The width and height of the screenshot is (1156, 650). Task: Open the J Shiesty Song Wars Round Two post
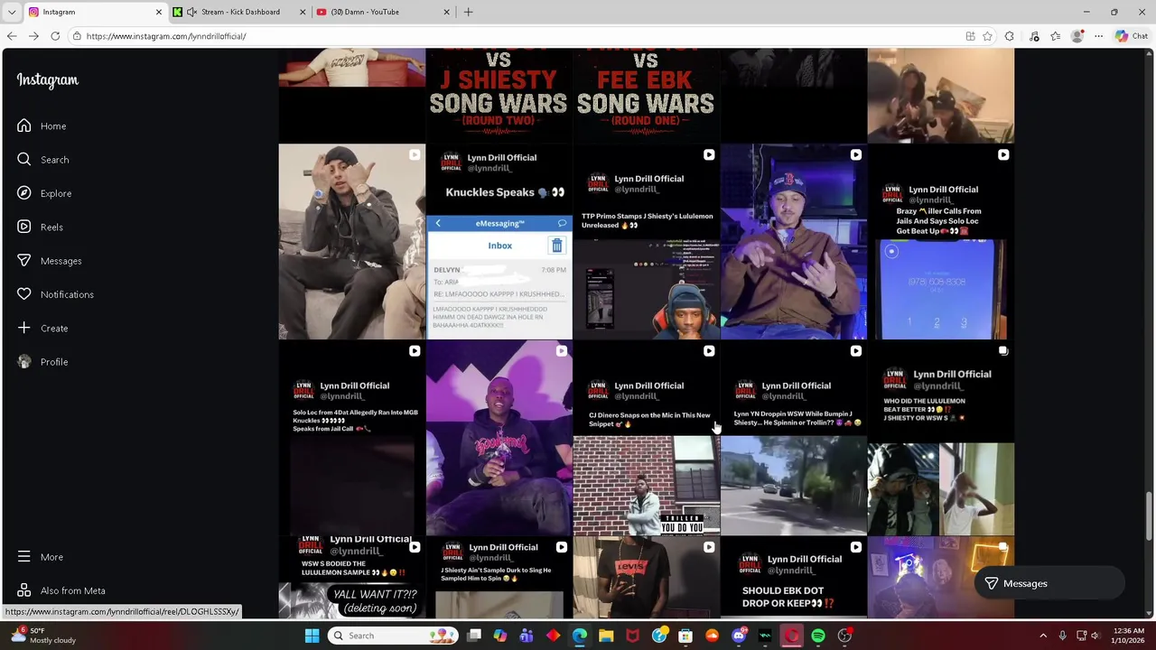(499, 95)
